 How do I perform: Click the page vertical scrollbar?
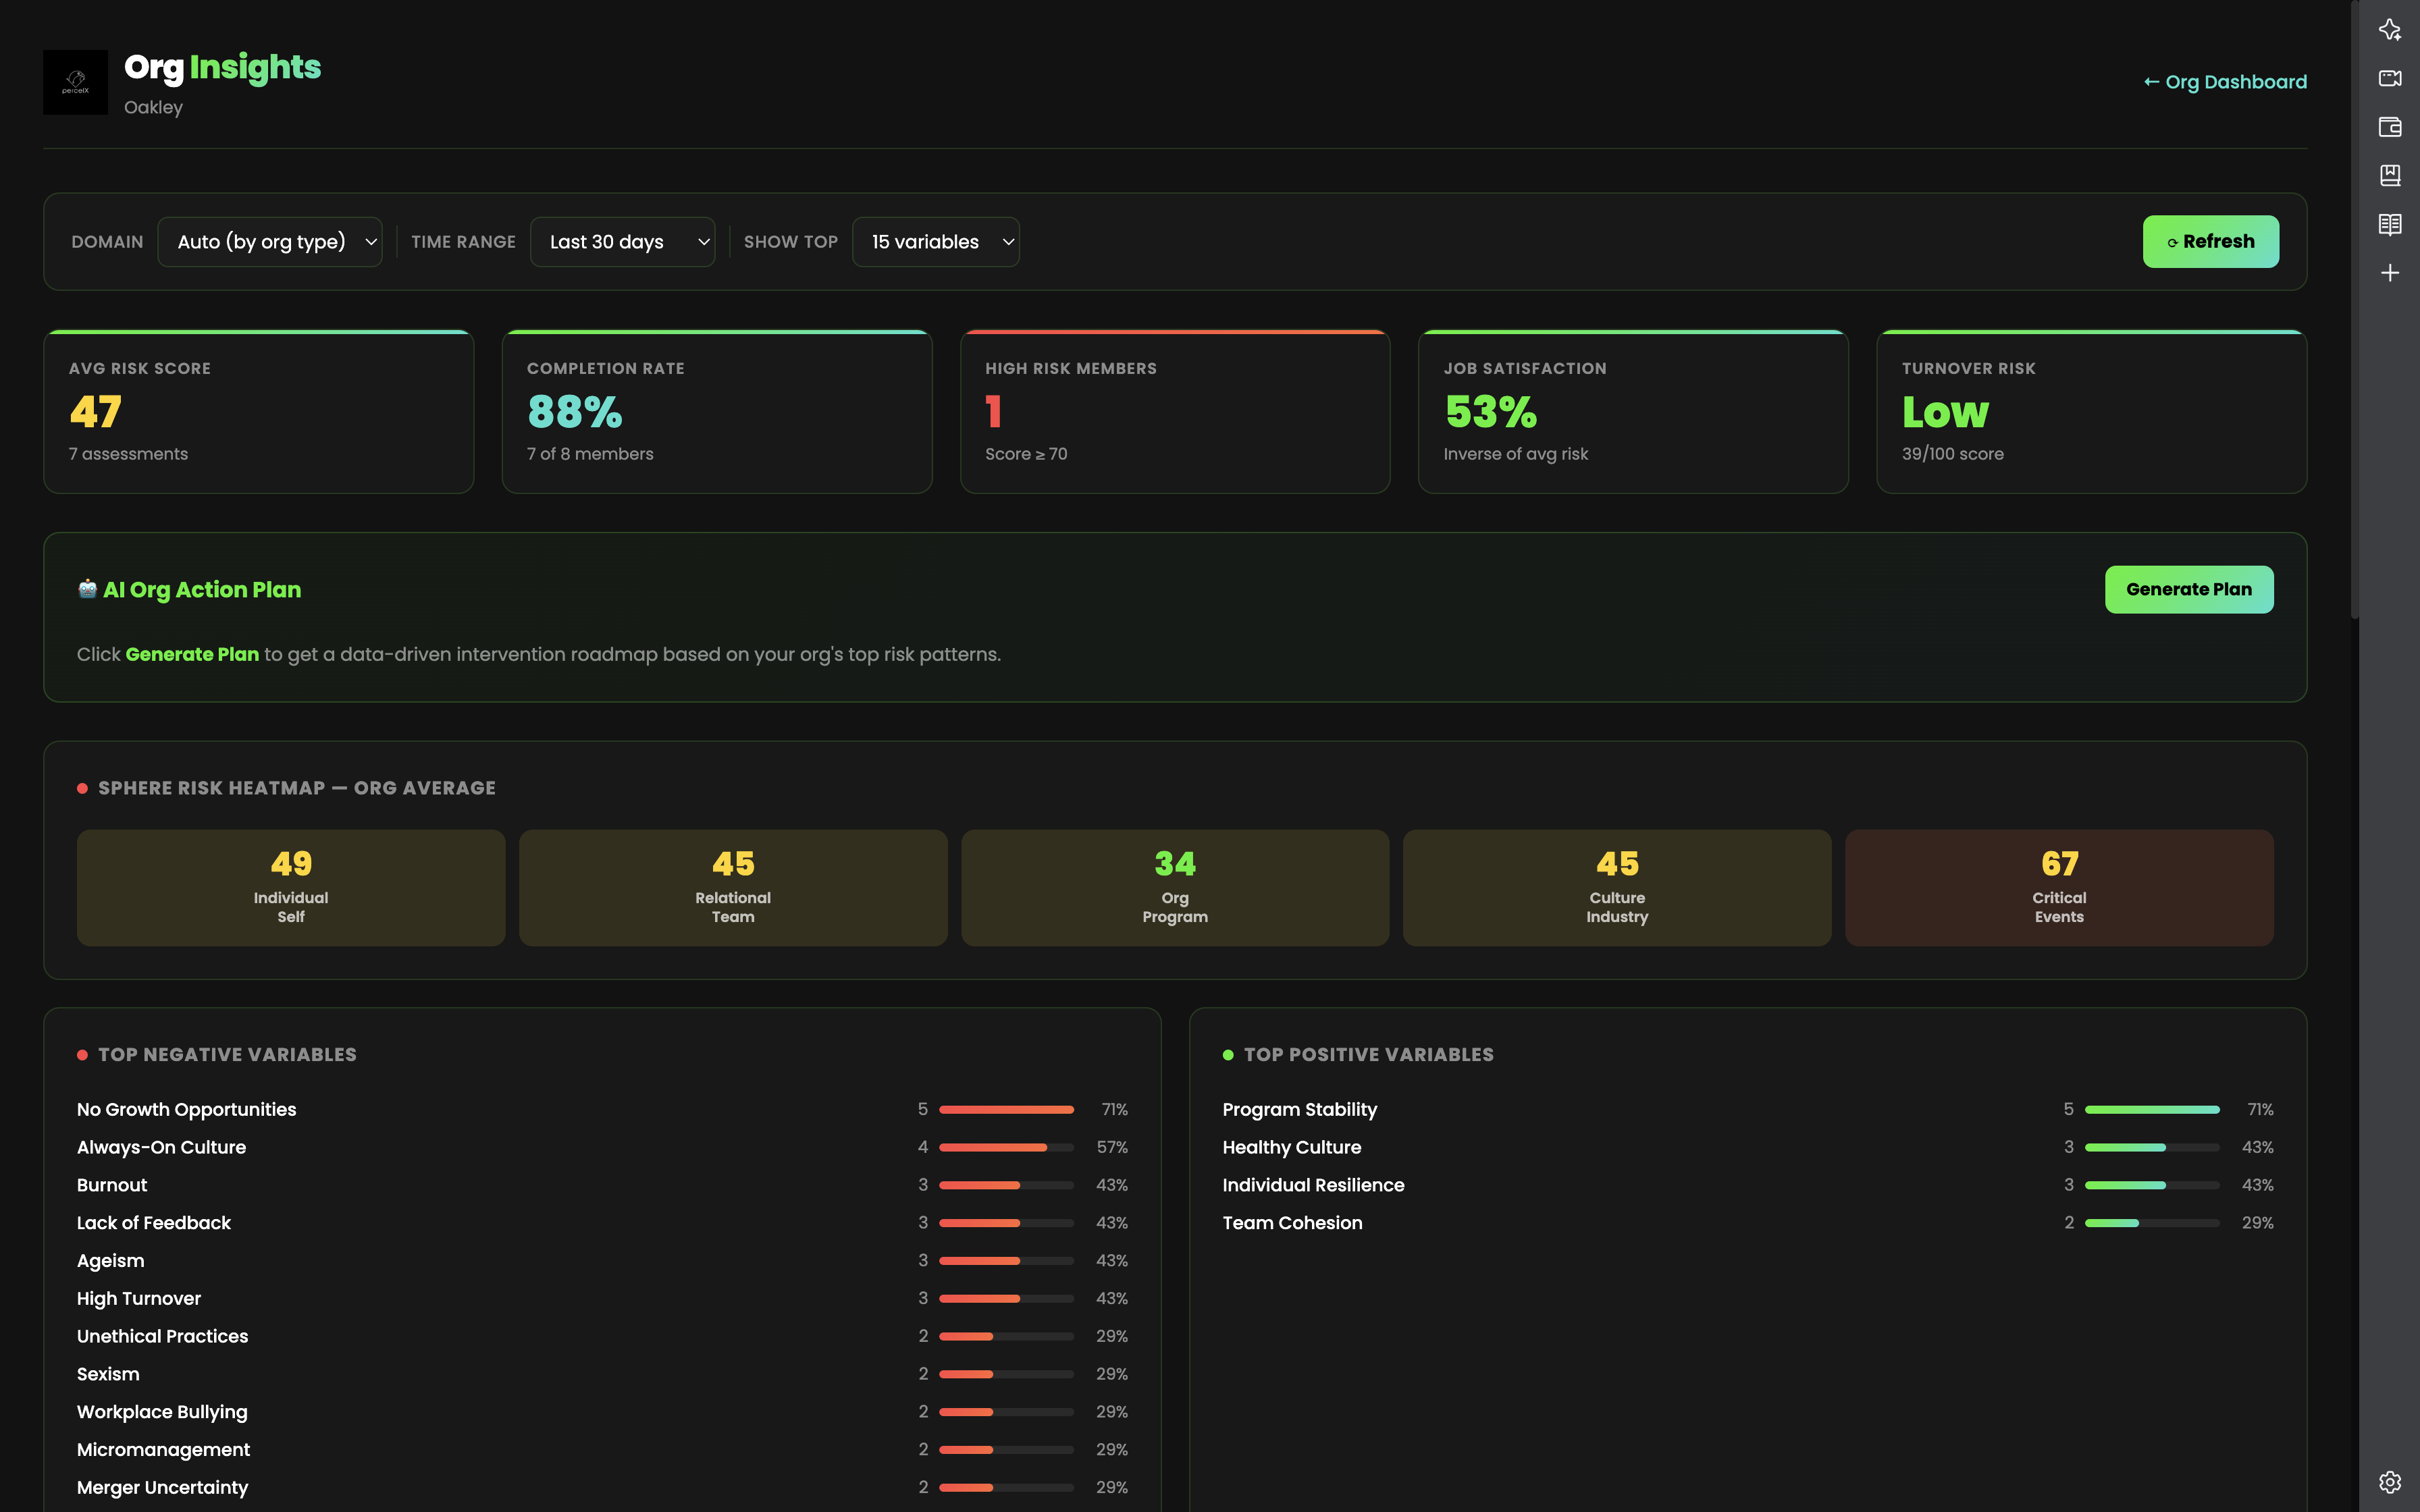[2354, 310]
